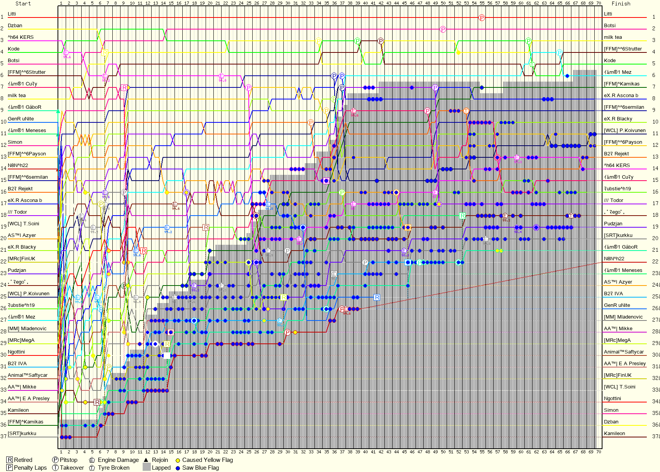Select 'Animal™Saftycar' in the Finish list

(x=623, y=352)
